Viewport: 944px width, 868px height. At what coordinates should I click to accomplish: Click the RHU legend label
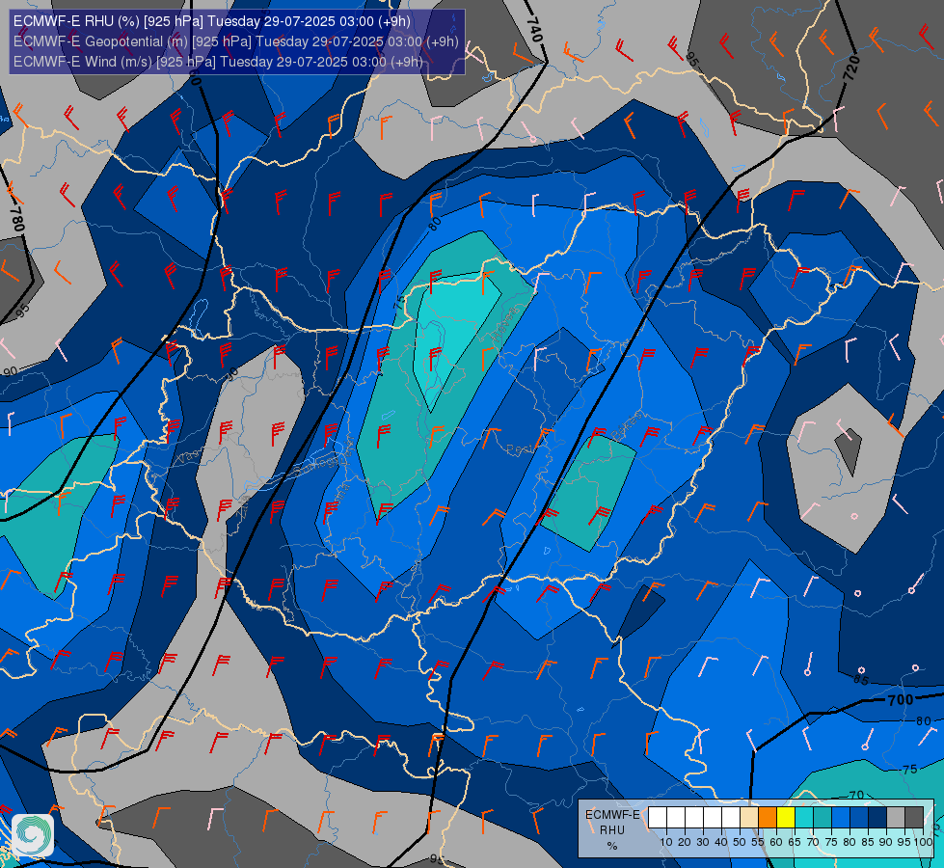[612, 830]
